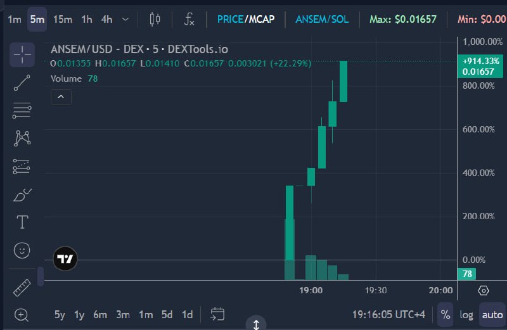Select the 5d date range
The height and width of the screenshot is (330, 507).
[x=167, y=315]
